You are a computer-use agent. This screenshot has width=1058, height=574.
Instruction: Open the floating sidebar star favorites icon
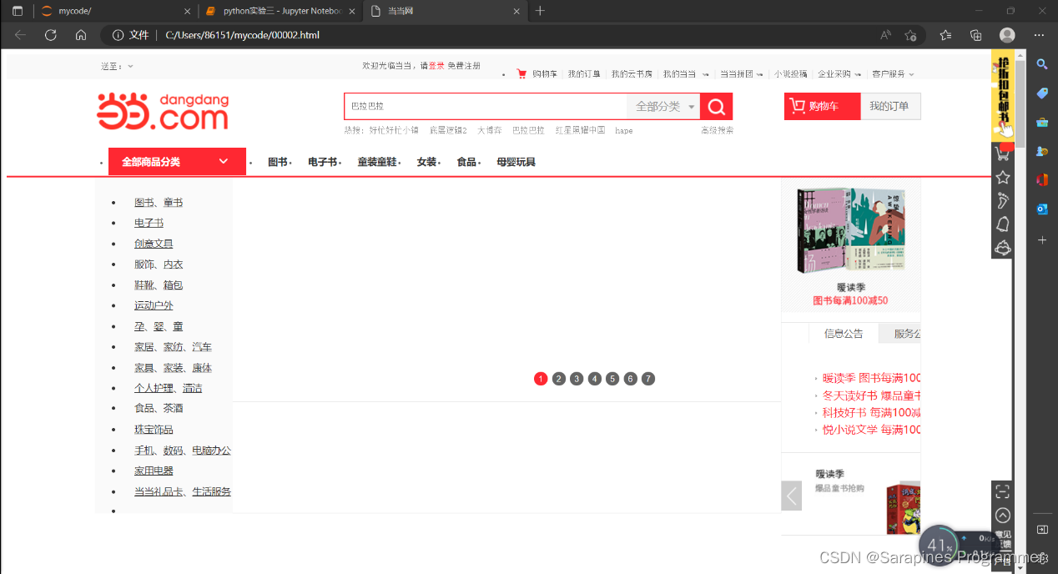click(1003, 178)
